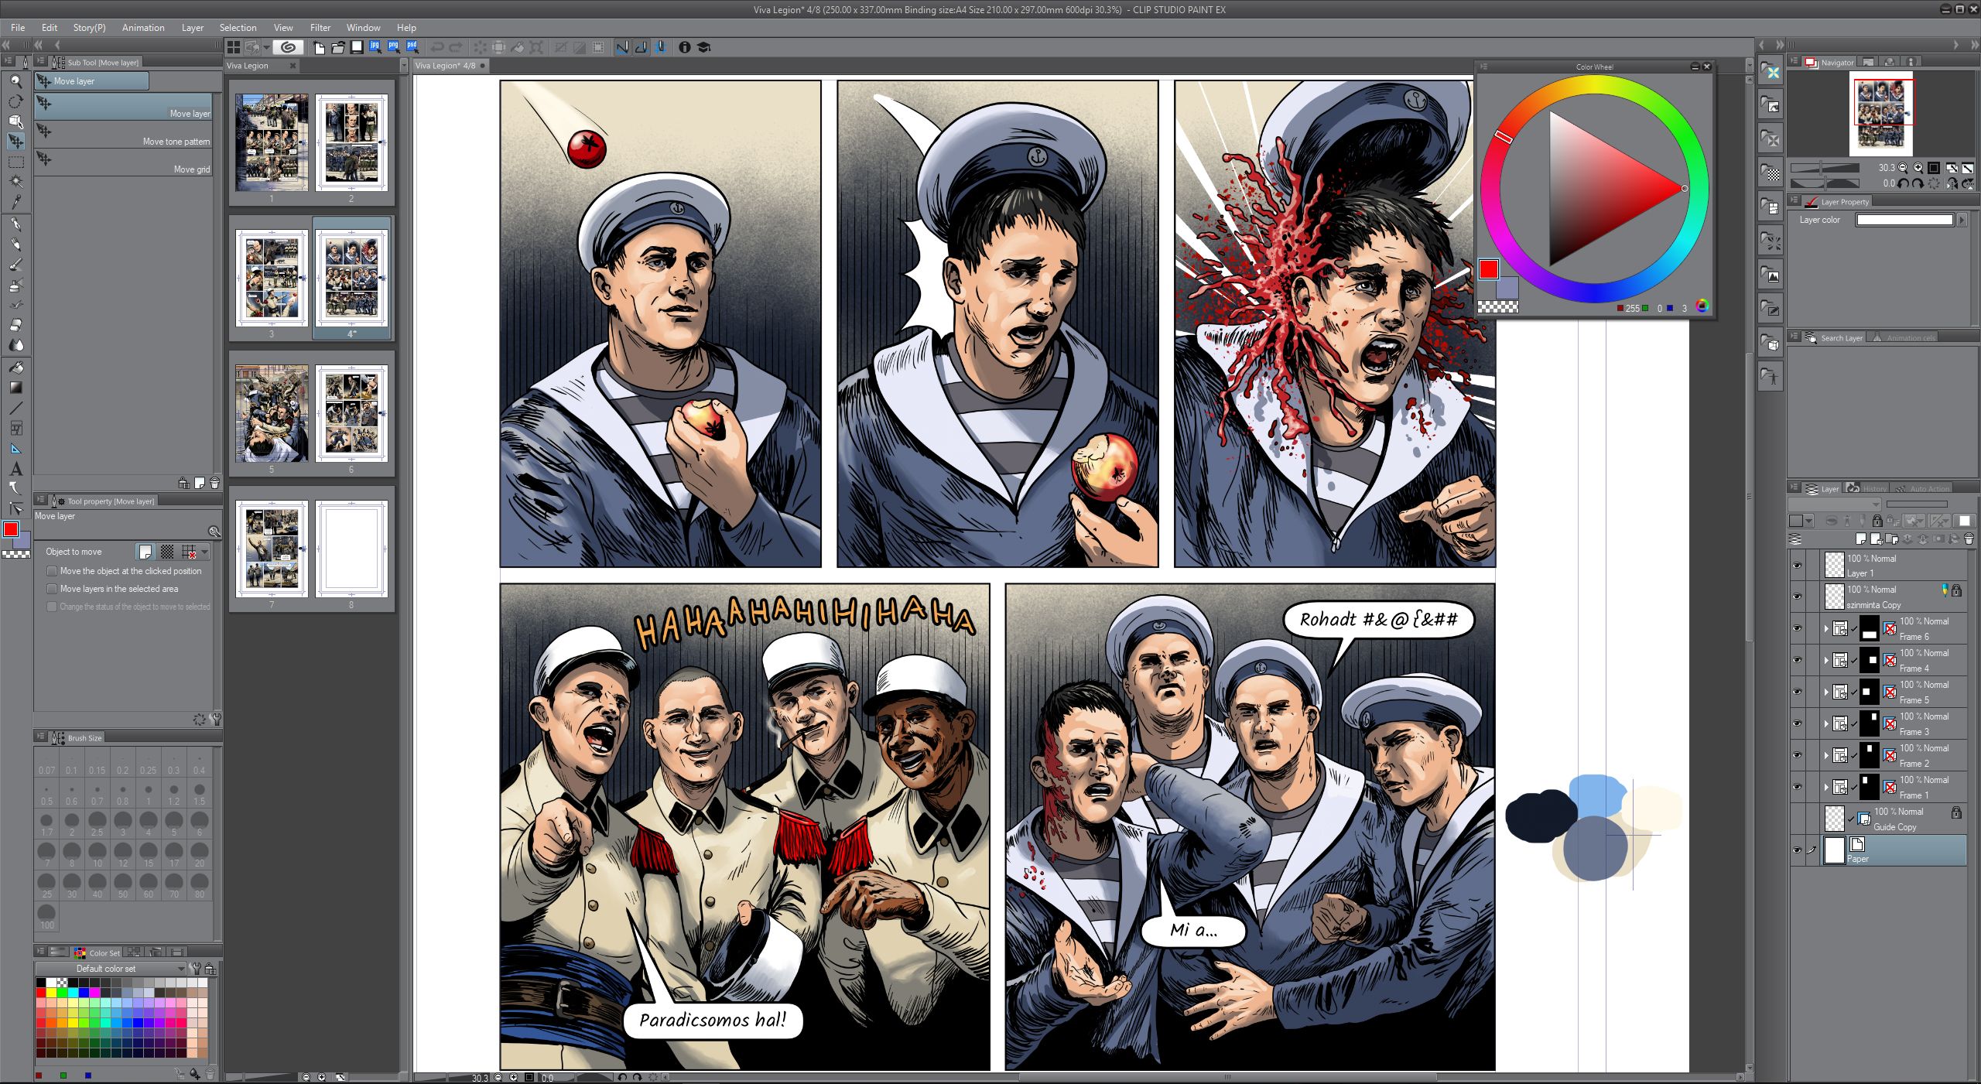This screenshot has height=1084, width=1981.
Task: Click the Open file toolbar icon
Action: point(337,47)
